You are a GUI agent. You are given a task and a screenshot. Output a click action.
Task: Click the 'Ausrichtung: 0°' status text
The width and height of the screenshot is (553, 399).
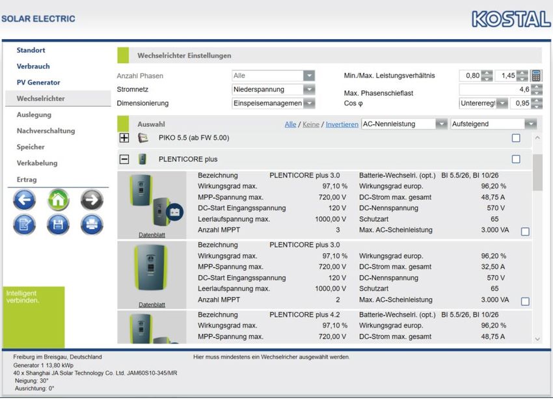coord(34,389)
